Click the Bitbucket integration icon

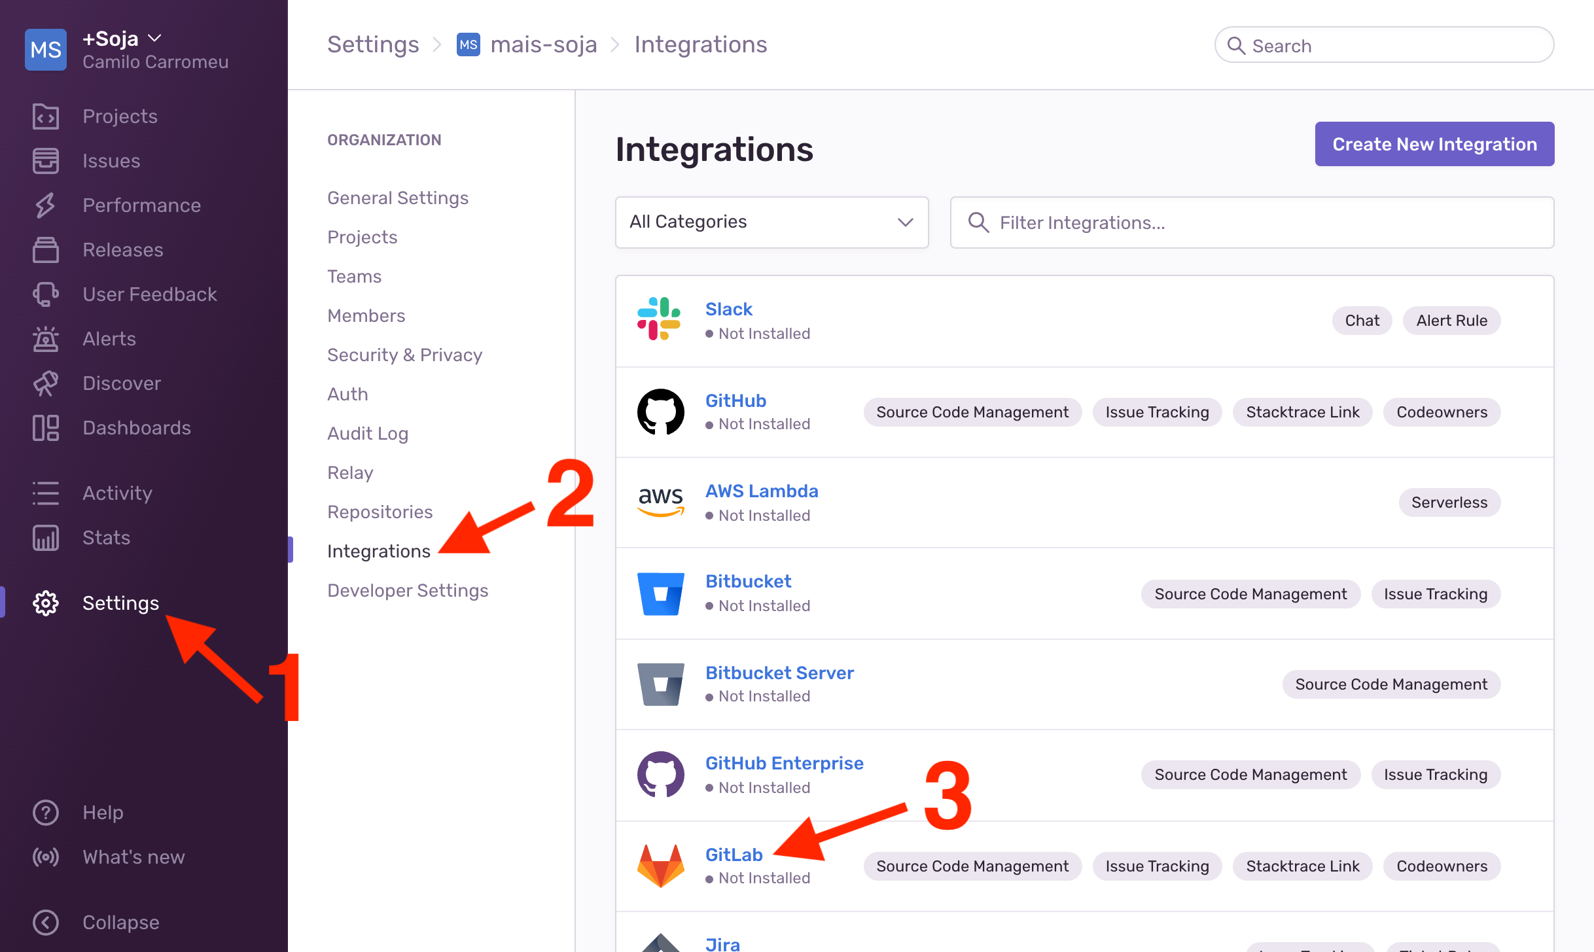[660, 594]
